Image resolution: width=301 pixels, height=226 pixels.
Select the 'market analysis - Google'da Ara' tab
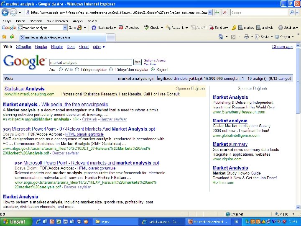click(62, 37)
